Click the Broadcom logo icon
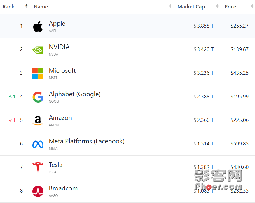Screen dimensions: 255x203 [38, 191]
